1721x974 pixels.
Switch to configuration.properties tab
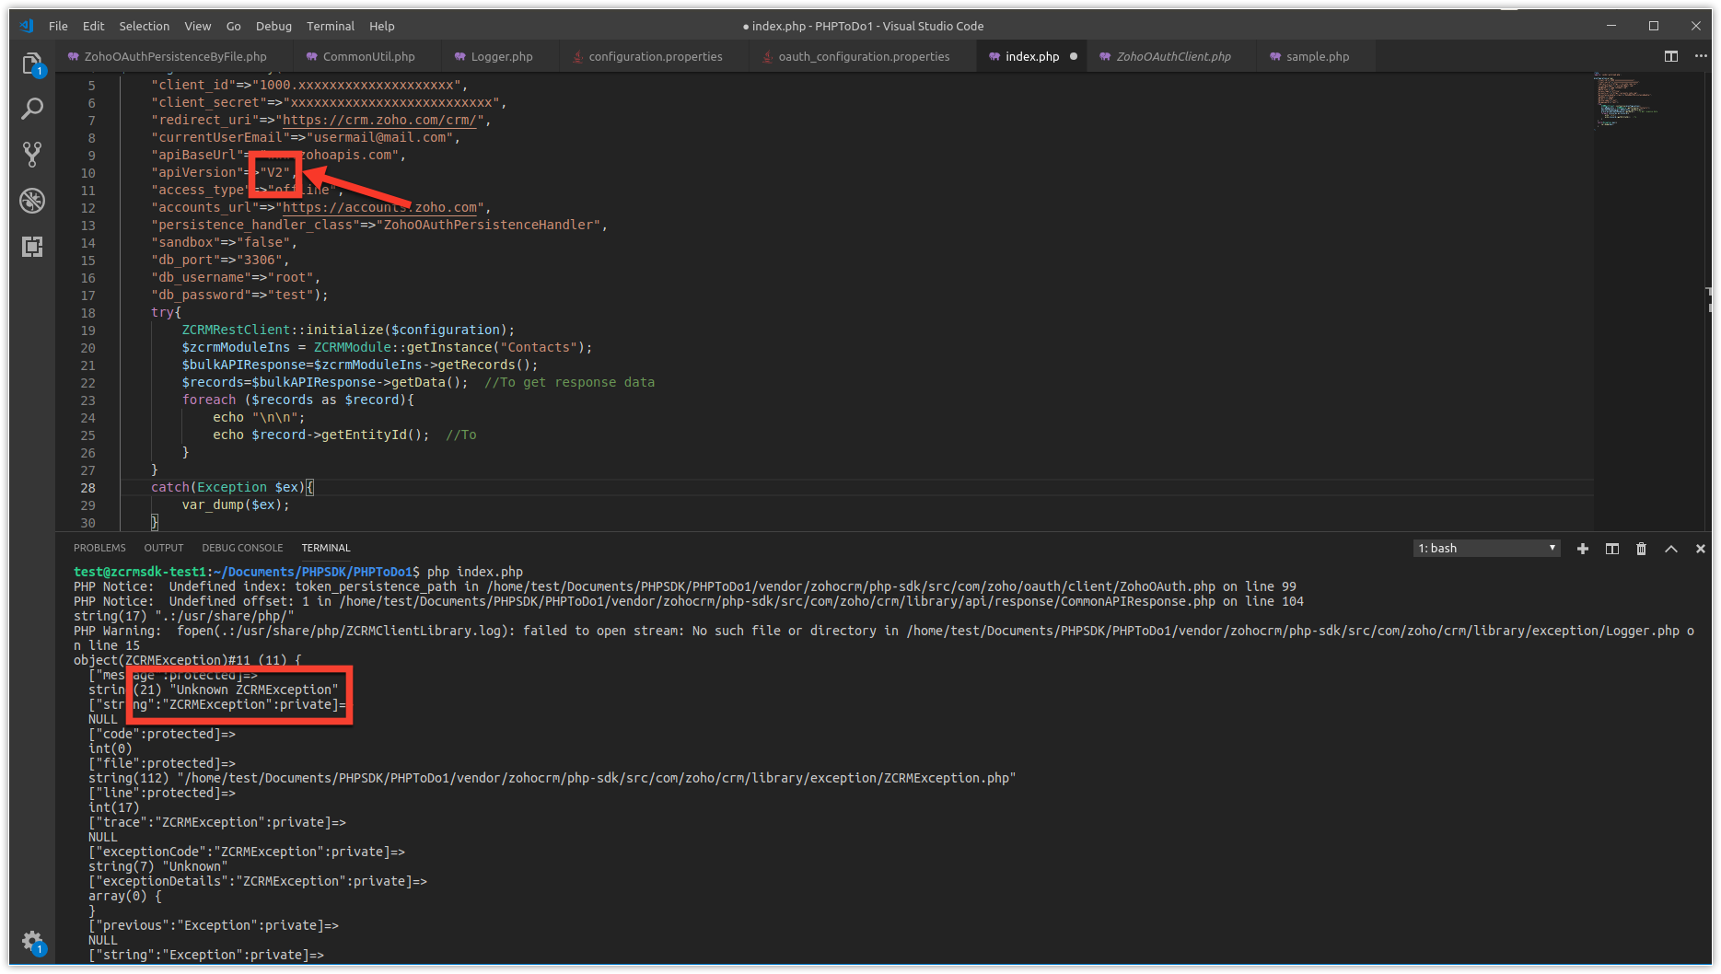[x=655, y=56]
